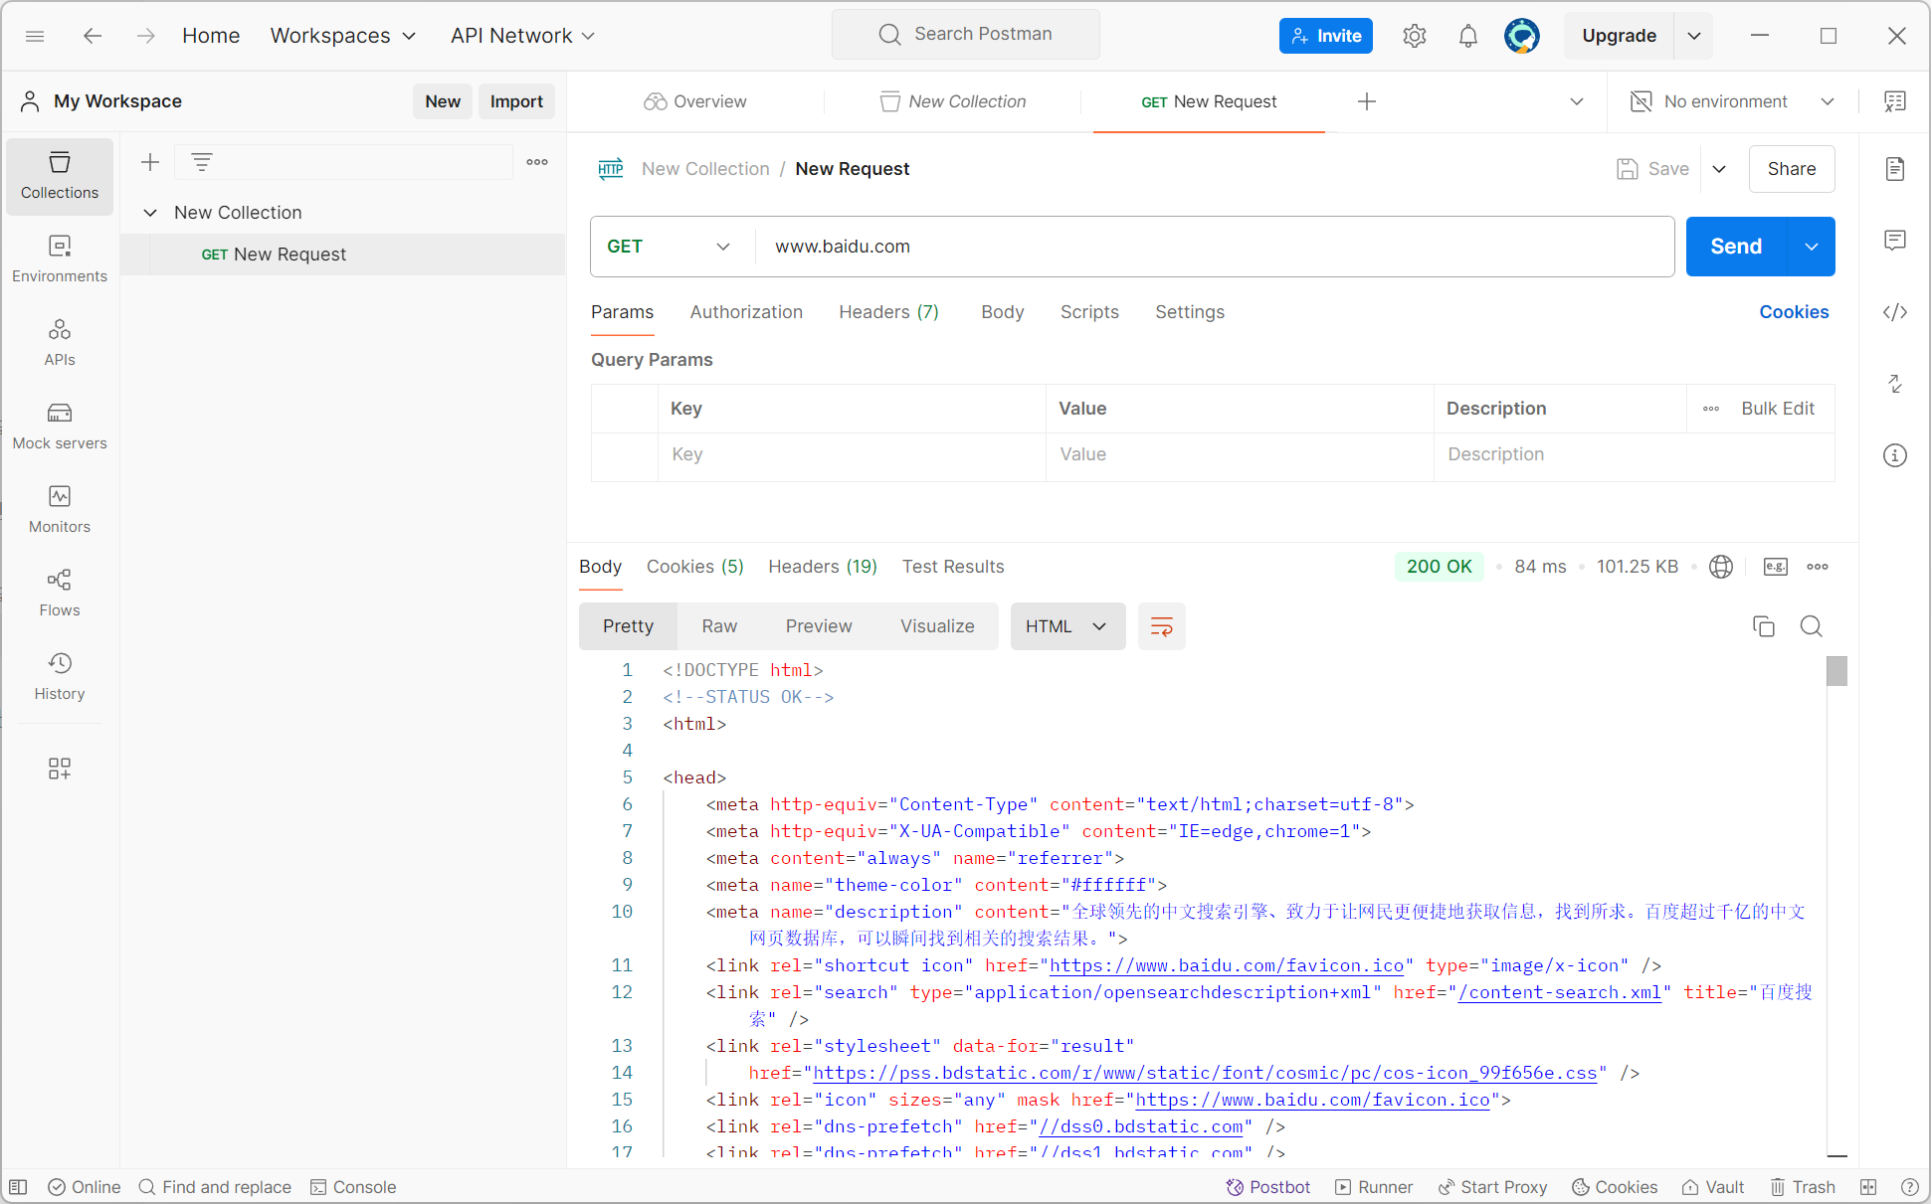Open the request info icon
The width and height of the screenshot is (1931, 1204).
point(1895,455)
